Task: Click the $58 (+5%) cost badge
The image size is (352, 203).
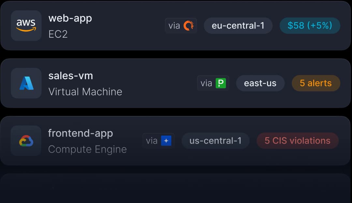Action: pyautogui.click(x=310, y=26)
